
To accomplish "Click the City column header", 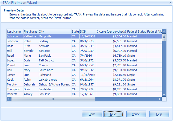I will [x=54, y=32].
